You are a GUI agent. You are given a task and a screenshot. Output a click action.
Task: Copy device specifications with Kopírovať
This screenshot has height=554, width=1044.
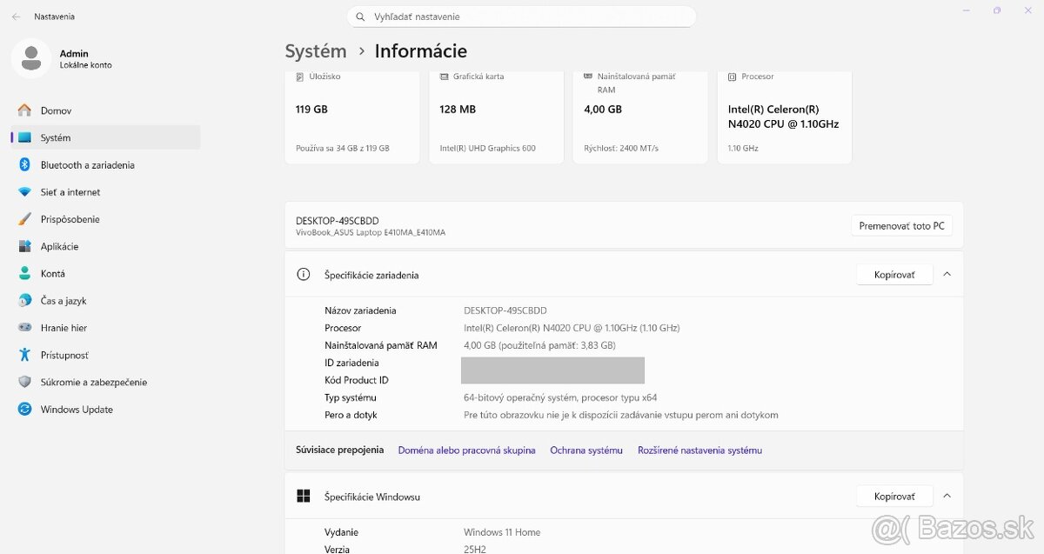[x=894, y=274]
